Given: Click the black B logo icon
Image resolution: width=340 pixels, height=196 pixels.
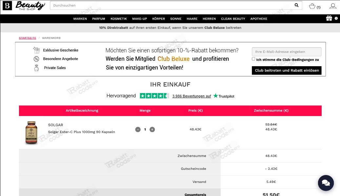Looking at the screenshot, I should [7, 6].
